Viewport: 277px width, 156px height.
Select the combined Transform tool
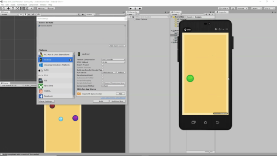pos(27,9)
